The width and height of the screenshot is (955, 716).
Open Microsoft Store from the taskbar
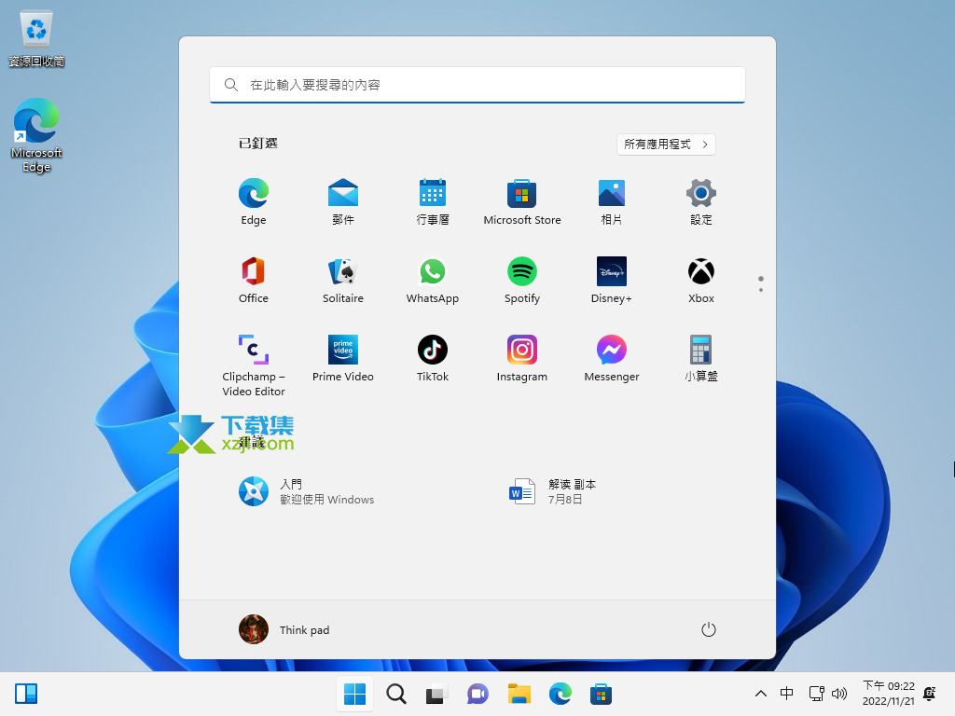click(601, 694)
